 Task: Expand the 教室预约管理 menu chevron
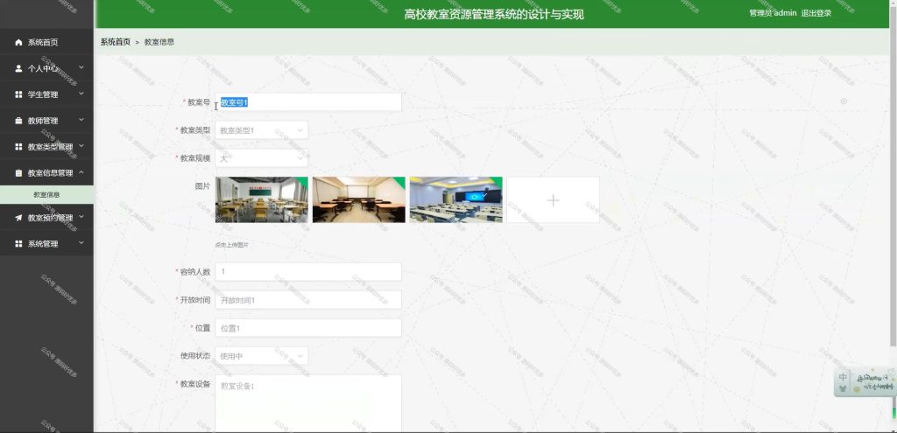coord(81,217)
